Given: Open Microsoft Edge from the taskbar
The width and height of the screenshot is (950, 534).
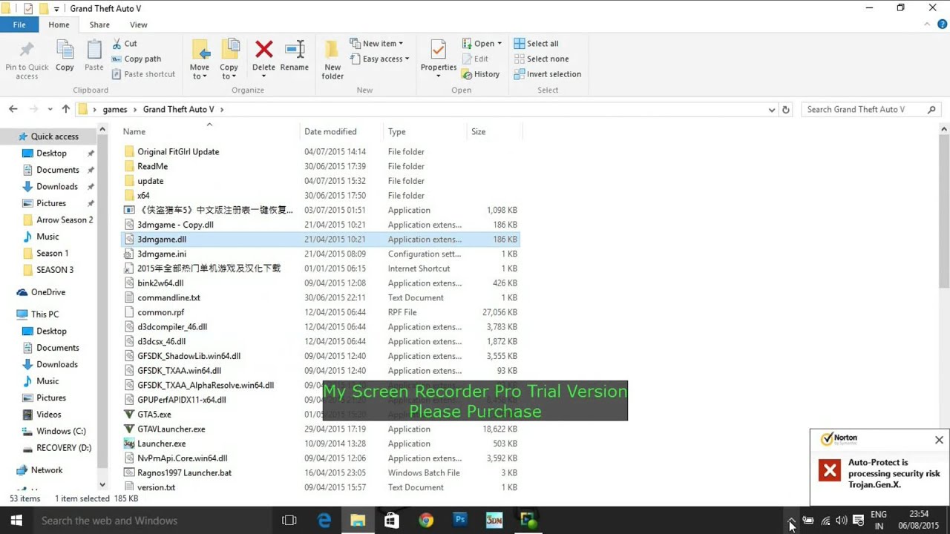Looking at the screenshot, I should (324, 521).
